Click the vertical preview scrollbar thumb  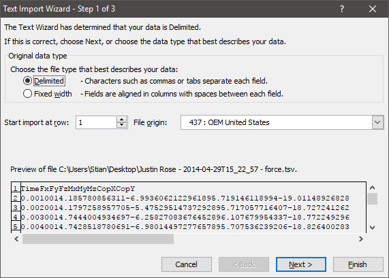(372, 198)
